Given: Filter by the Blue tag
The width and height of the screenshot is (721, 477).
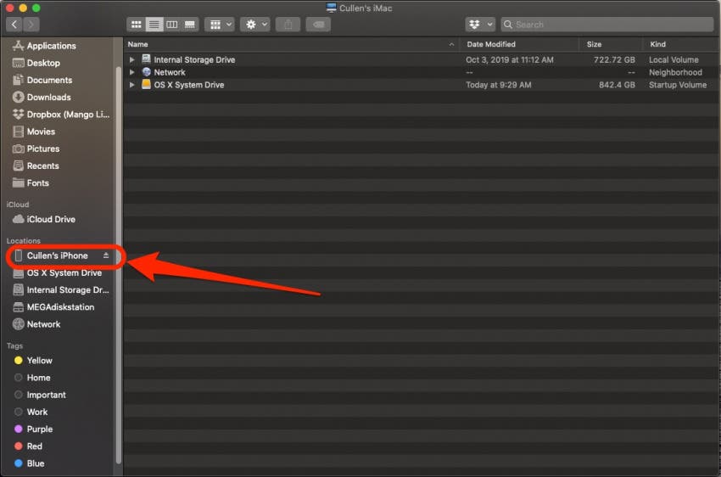Looking at the screenshot, I should 36,463.
